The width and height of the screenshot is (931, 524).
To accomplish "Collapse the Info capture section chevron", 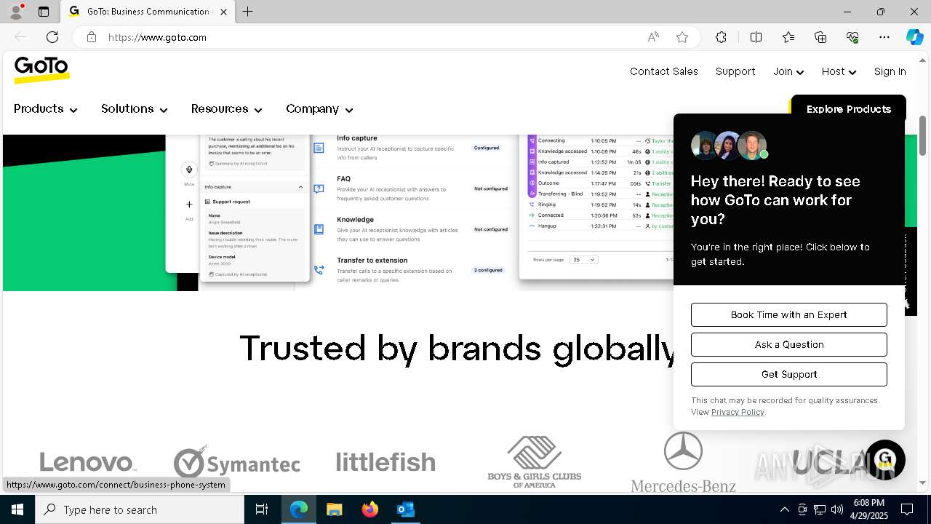I will [300, 187].
